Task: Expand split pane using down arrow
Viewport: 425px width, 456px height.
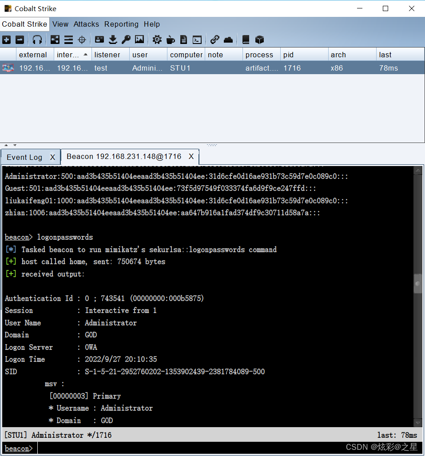Action: 15,145
